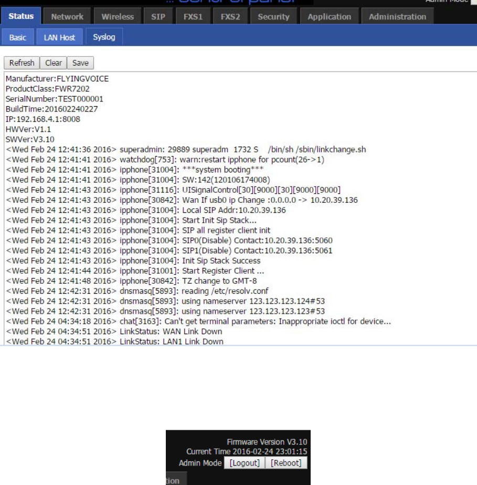Click the Local SIP Addr log entry
The image size is (477, 485).
point(146,210)
